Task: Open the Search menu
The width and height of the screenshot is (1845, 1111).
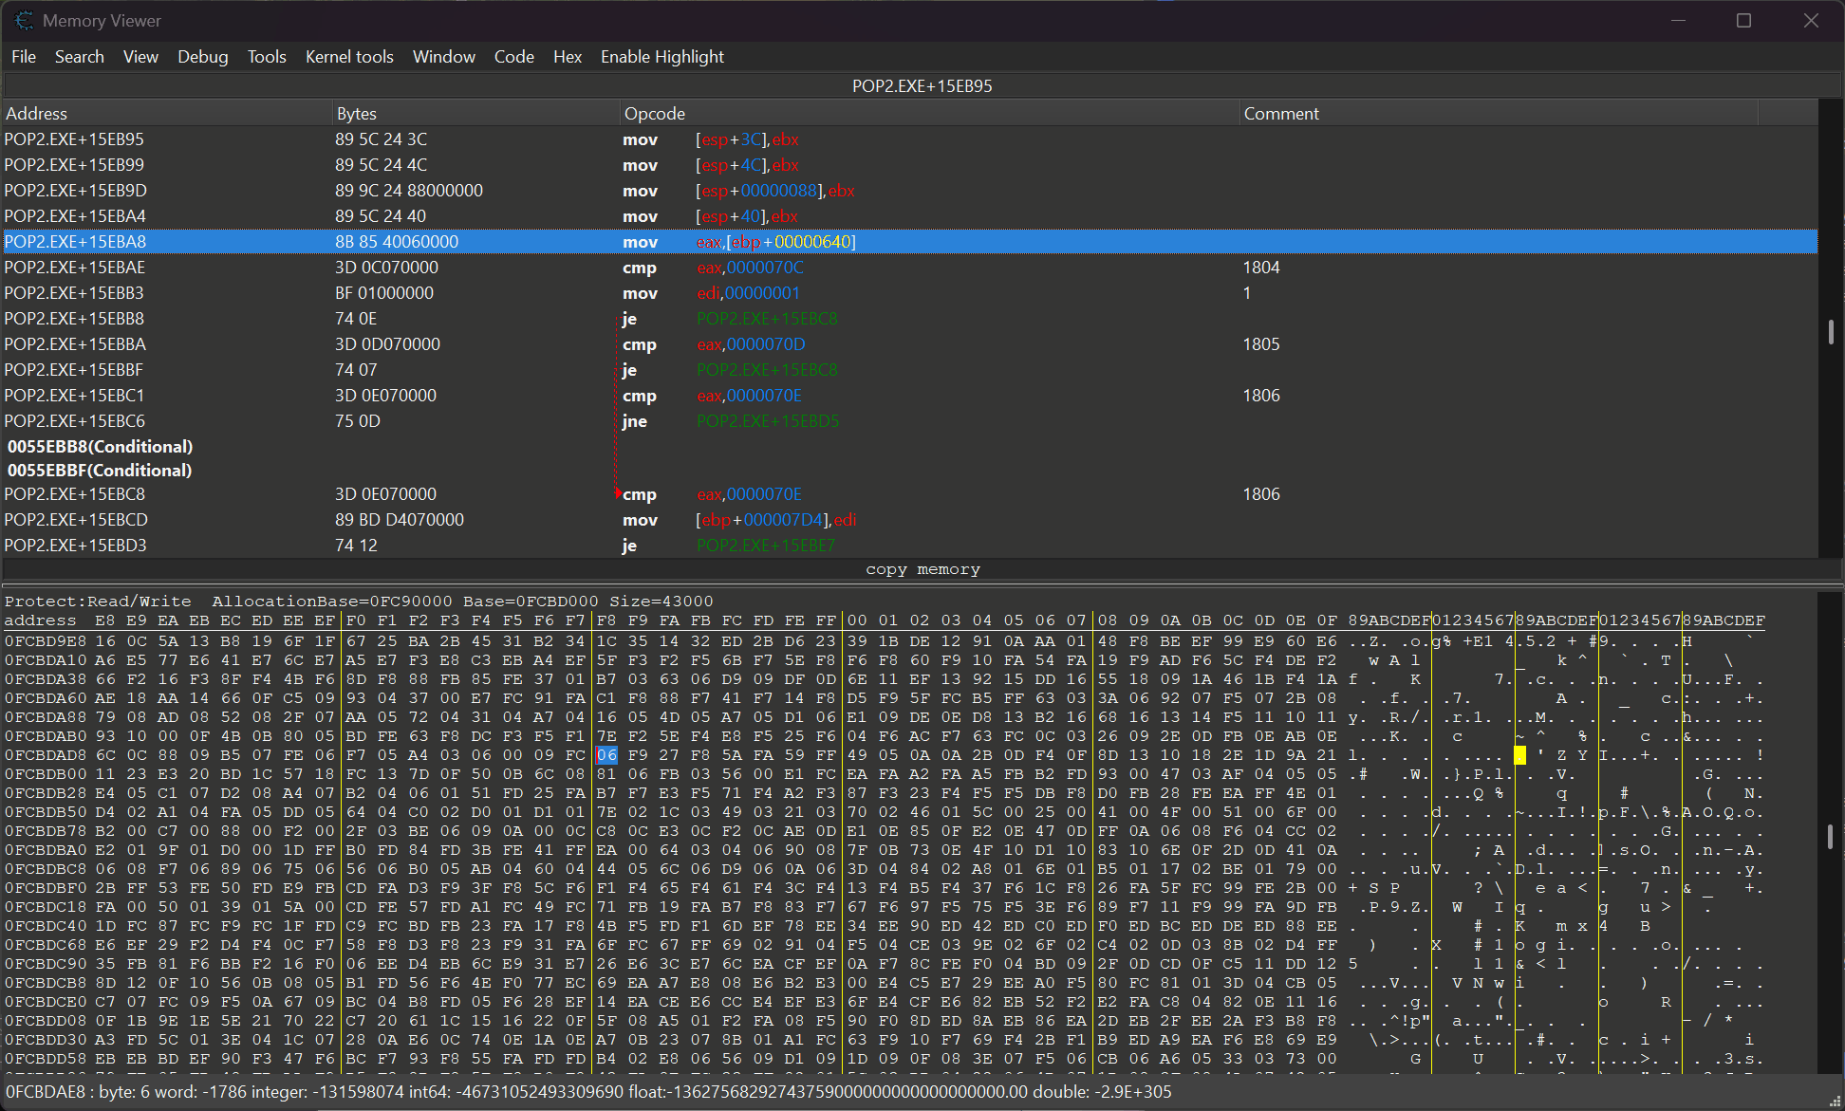Action: [x=79, y=57]
